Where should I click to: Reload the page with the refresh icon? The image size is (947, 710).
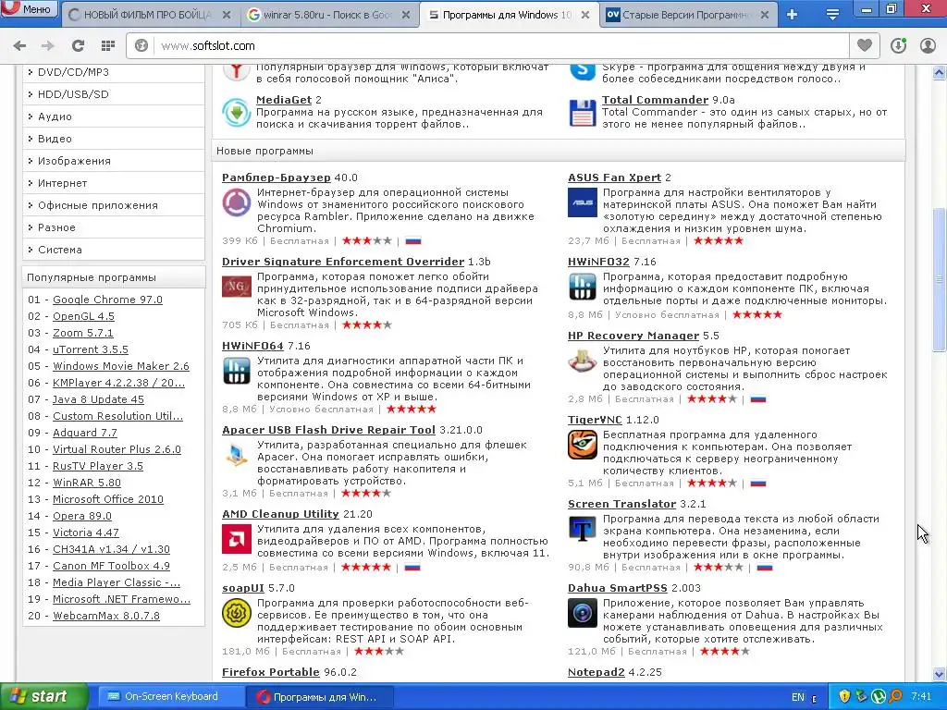click(x=78, y=46)
